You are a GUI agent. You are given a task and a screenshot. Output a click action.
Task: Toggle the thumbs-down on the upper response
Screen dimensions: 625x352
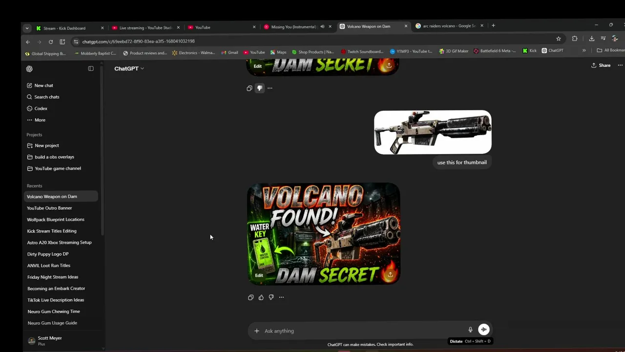point(260,88)
